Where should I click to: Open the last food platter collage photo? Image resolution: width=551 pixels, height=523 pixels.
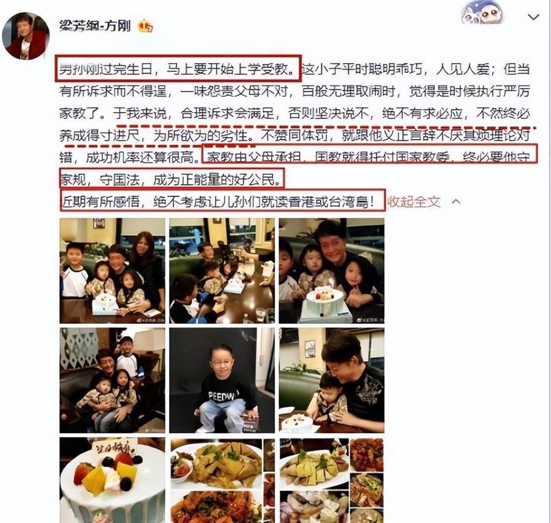(332, 480)
